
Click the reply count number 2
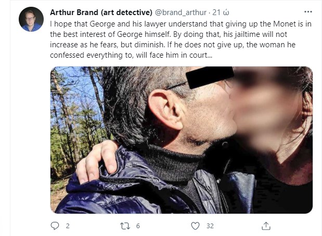(x=68, y=226)
